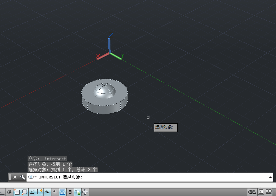The width and height of the screenshot is (276, 196).
Task: Expand command history with the up arrow
Action: 270,177
